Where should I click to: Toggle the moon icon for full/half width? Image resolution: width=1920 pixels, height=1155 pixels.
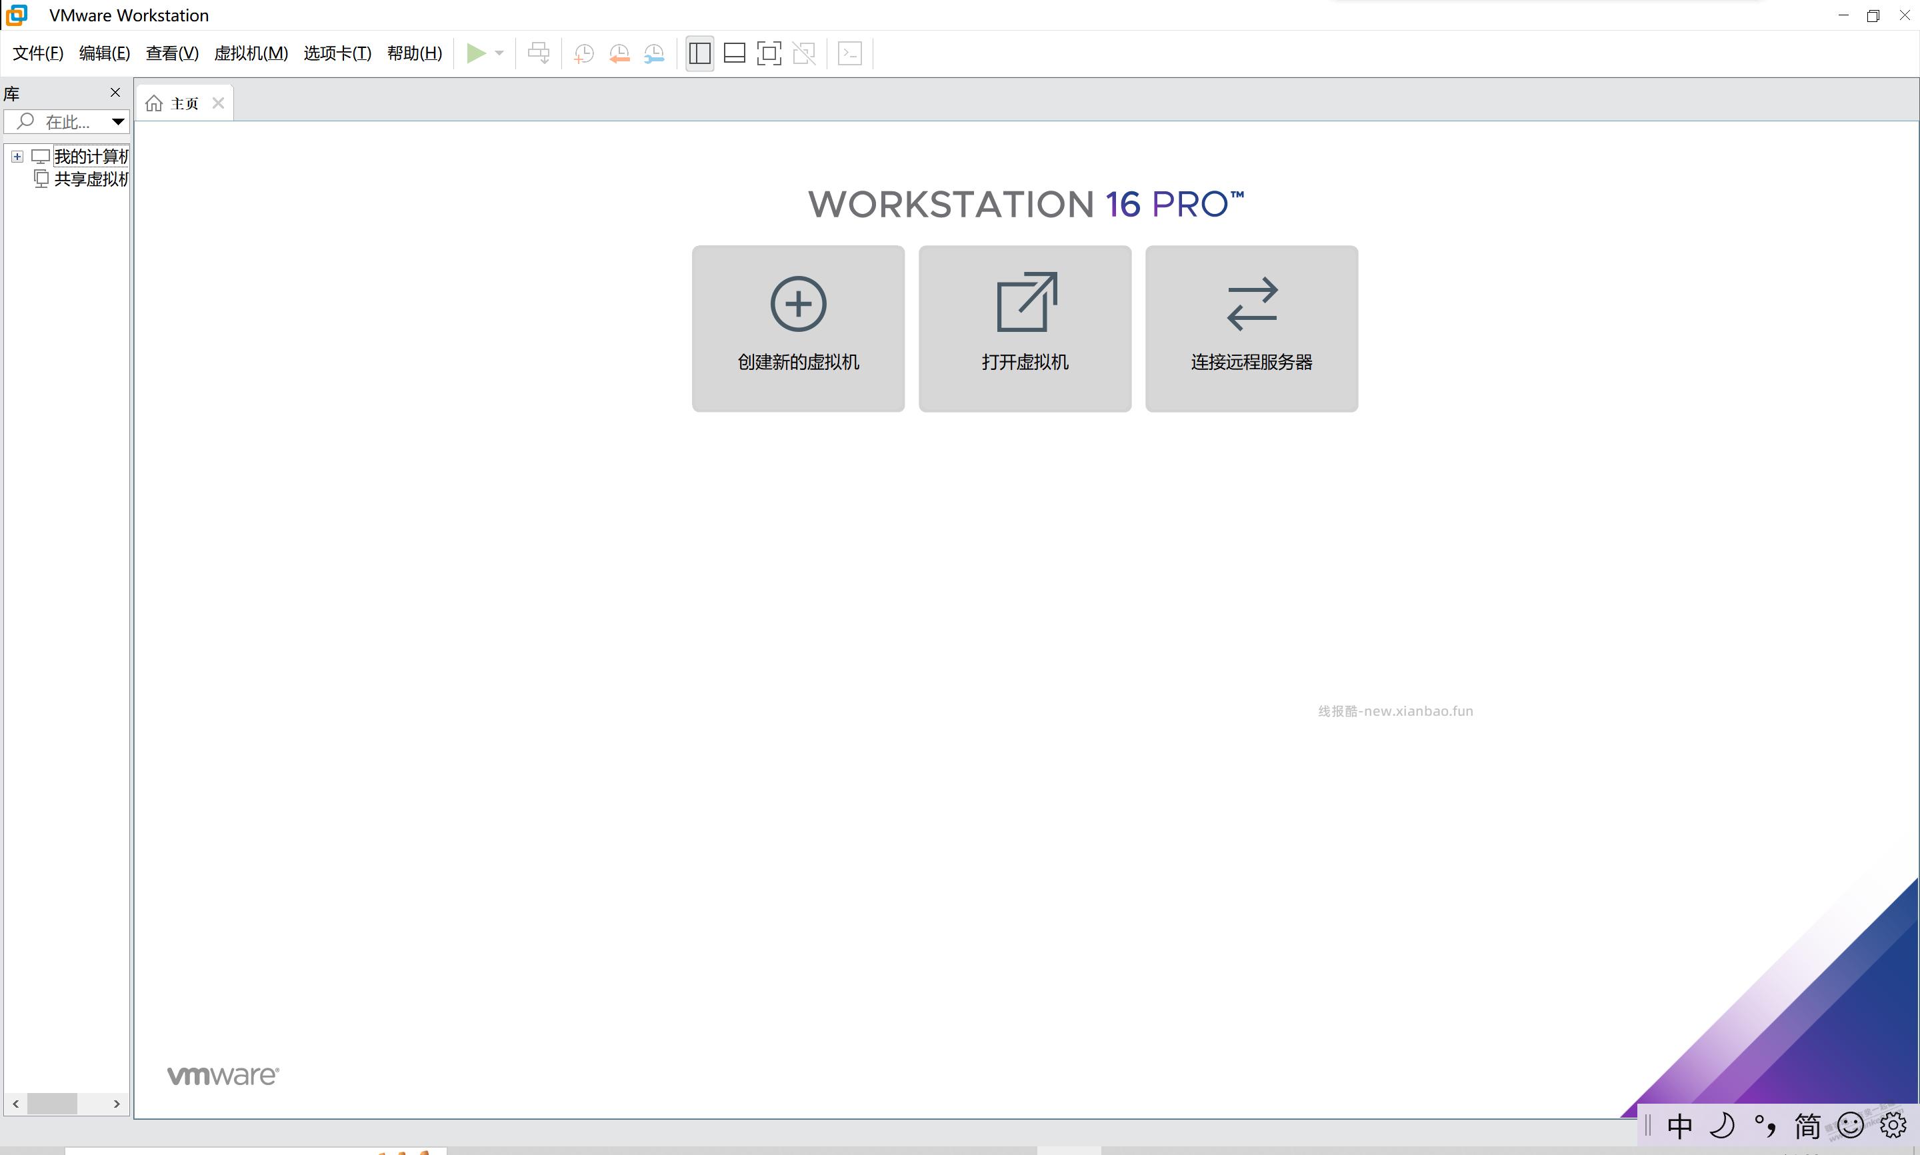click(1723, 1126)
